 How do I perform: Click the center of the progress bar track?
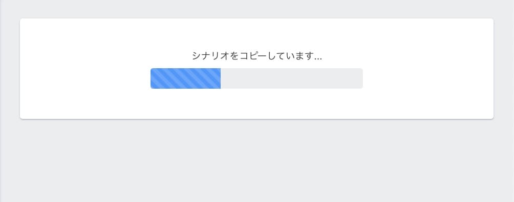tap(256, 78)
